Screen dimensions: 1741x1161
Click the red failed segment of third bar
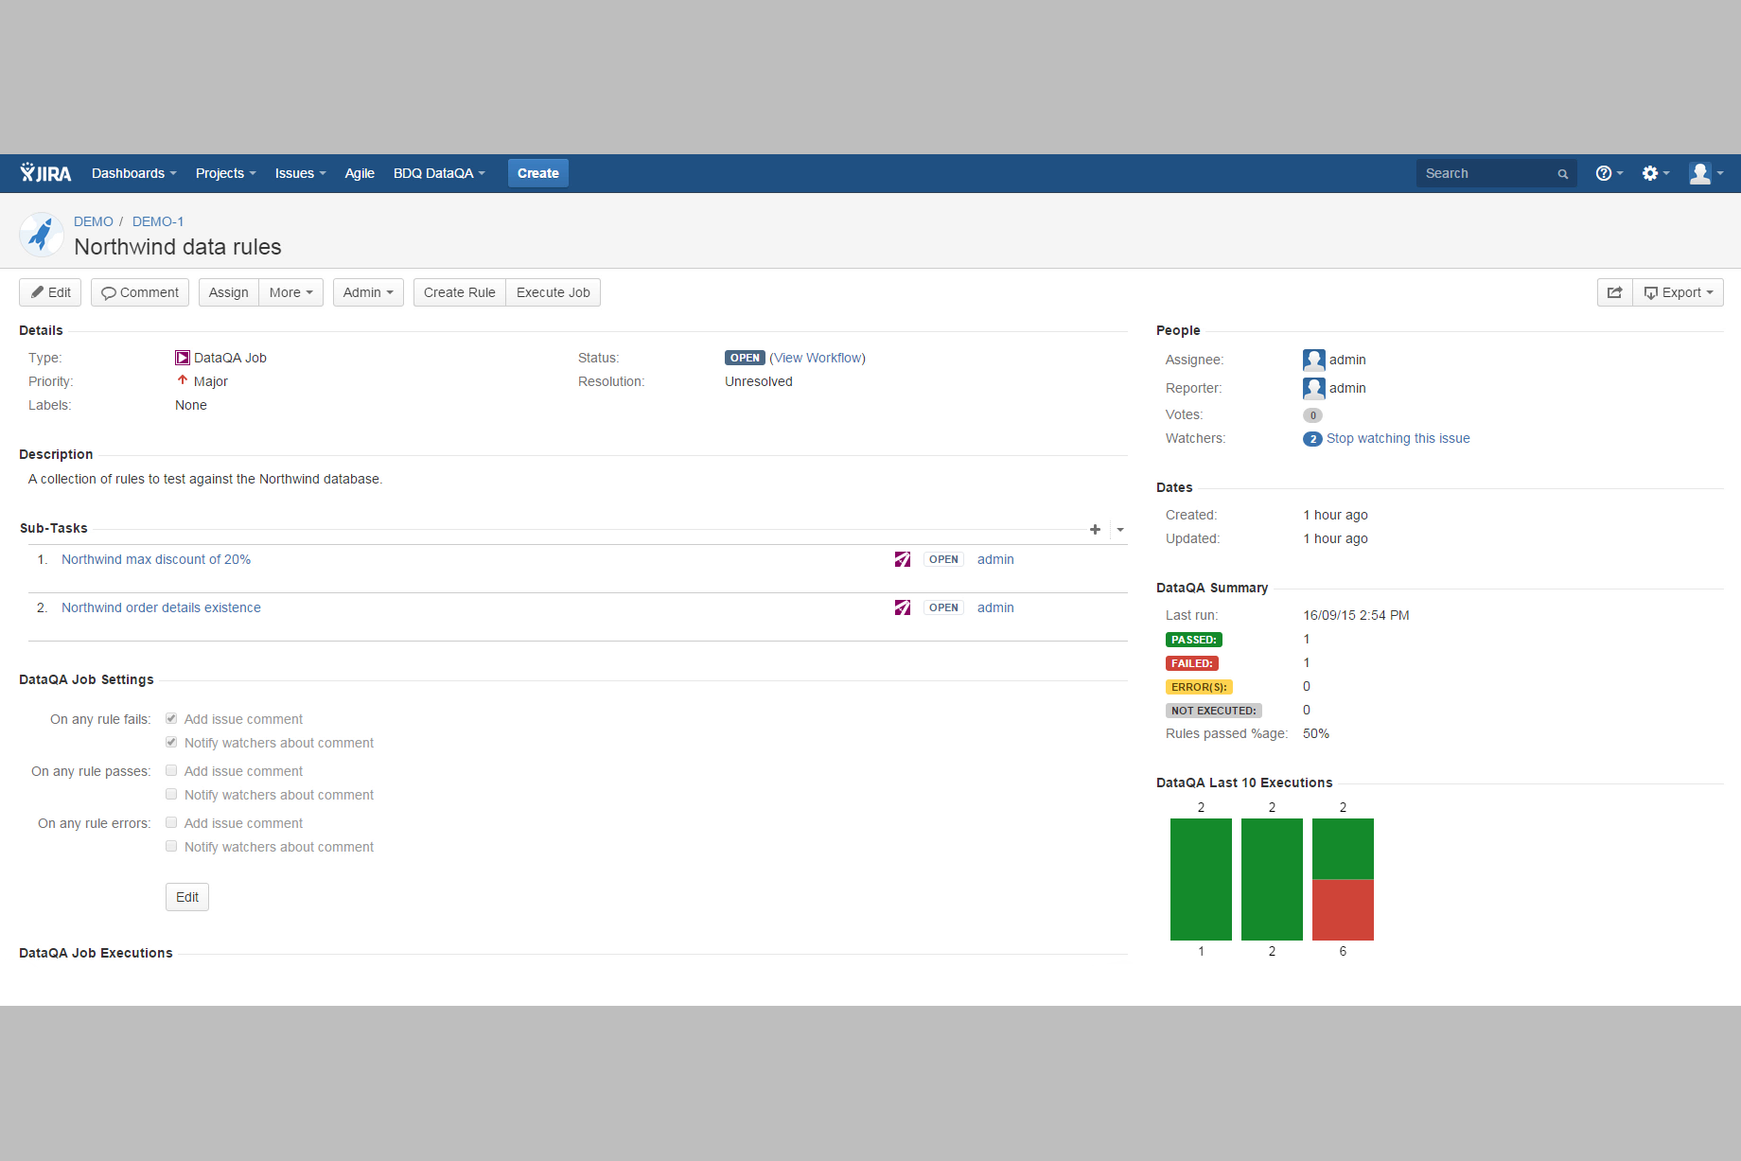coord(1343,910)
